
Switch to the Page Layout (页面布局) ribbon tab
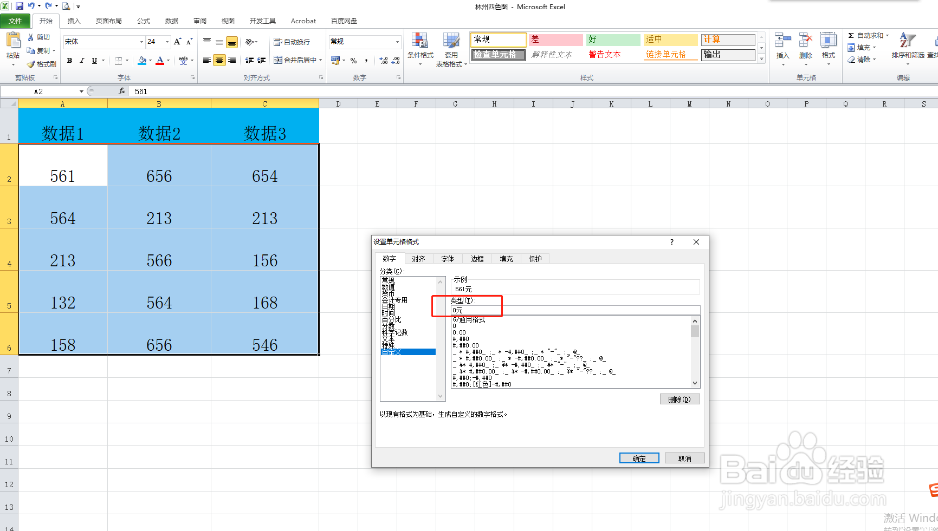[108, 21]
